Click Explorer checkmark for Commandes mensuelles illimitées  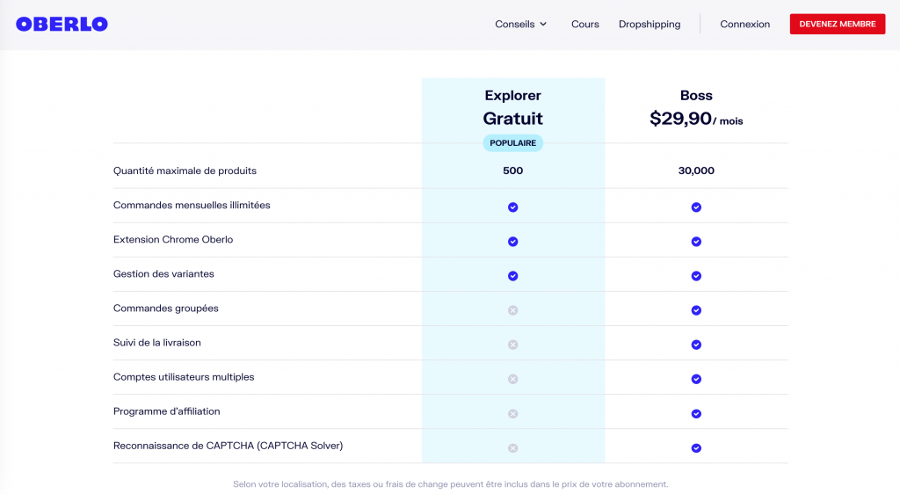[513, 207]
